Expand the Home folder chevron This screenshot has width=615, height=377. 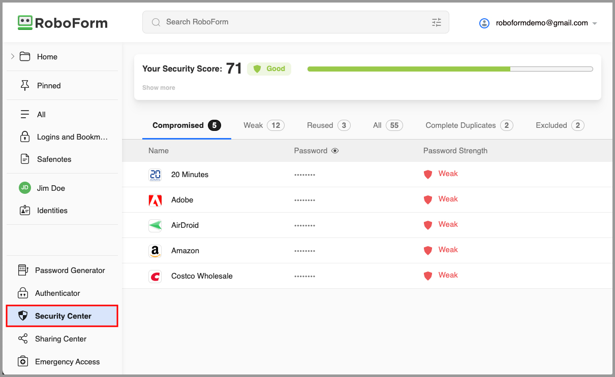[x=13, y=56]
